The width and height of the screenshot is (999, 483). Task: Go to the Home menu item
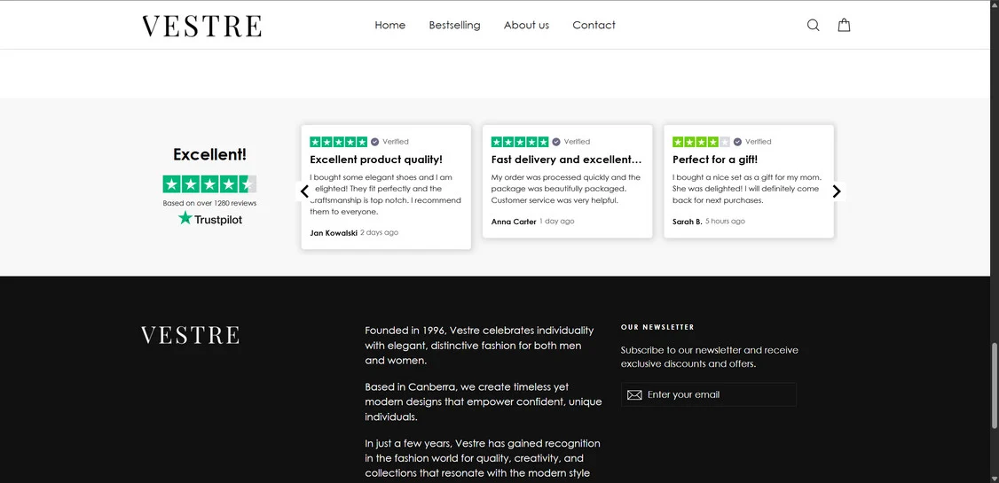click(x=389, y=25)
